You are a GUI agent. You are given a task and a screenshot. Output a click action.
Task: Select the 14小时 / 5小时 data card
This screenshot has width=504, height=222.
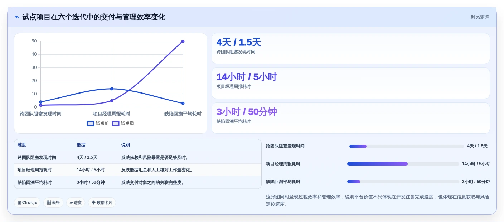click(x=350, y=83)
